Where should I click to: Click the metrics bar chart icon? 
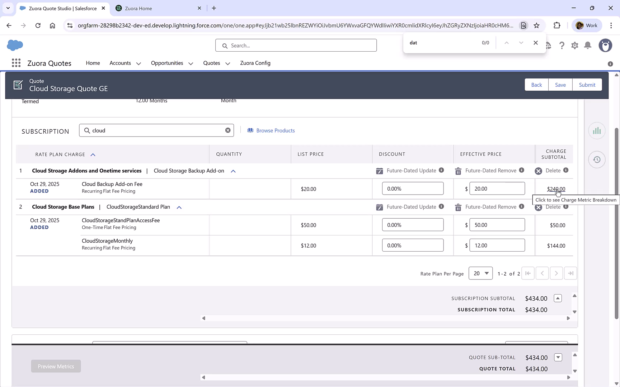(x=597, y=131)
